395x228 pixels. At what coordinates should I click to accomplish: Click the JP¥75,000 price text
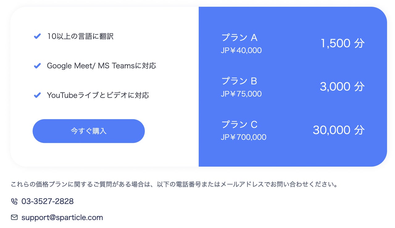[x=241, y=94]
